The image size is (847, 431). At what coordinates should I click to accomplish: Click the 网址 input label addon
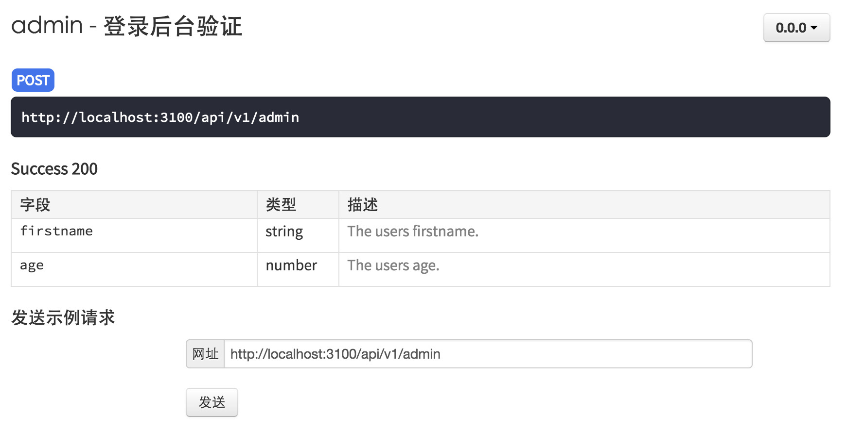205,354
